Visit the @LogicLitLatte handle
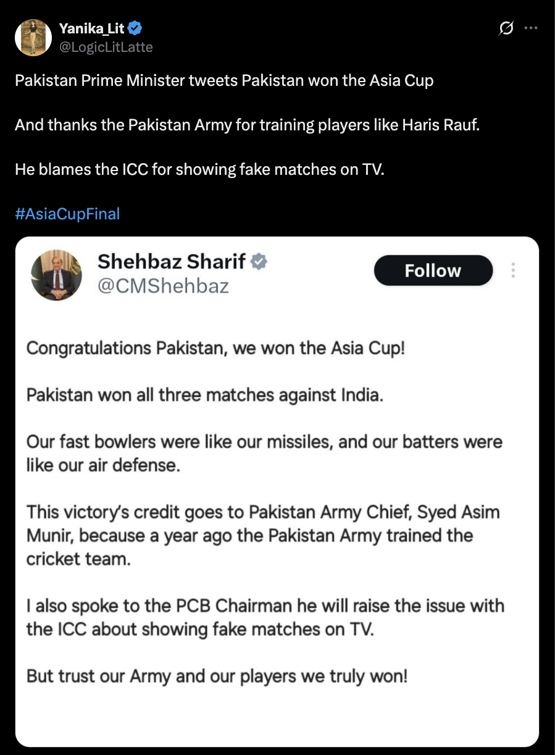This screenshot has width=555, height=755. click(x=105, y=47)
